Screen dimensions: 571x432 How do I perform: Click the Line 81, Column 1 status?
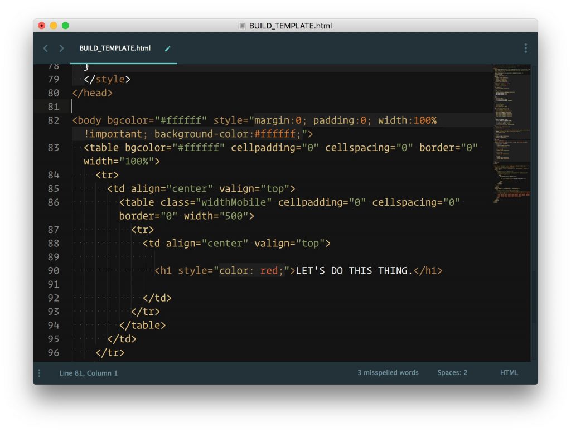(89, 373)
